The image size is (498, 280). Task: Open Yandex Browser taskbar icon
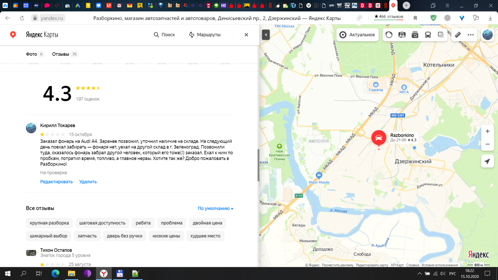[104, 273]
